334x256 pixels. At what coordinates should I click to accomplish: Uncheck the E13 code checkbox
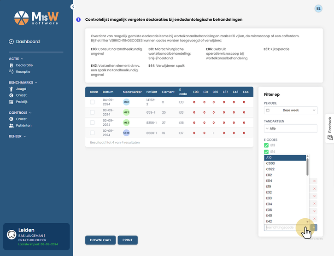[x=266, y=145]
